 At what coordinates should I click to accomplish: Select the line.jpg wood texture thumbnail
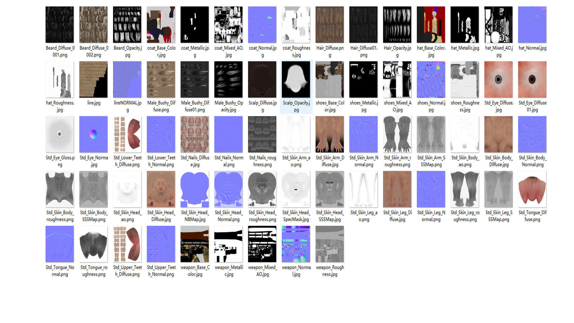tap(93, 80)
